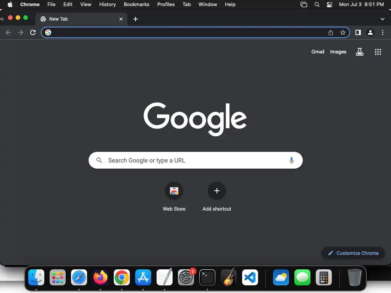Click the screen mirroring menu bar icon
This screenshot has height=293, width=391.
(x=304, y=4)
